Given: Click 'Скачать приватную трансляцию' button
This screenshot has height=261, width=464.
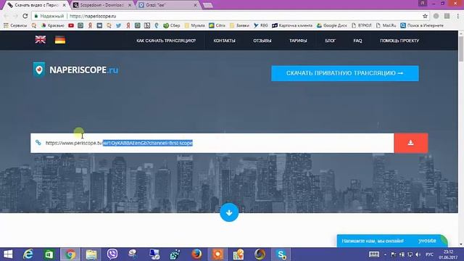Looking at the screenshot, I should (x=345, y=73).
